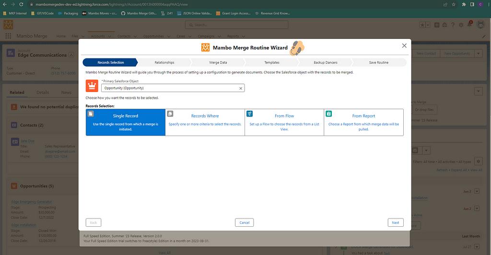
Task: Clear the Primary Salesforce Object field
Action: [x=241, y=88]
